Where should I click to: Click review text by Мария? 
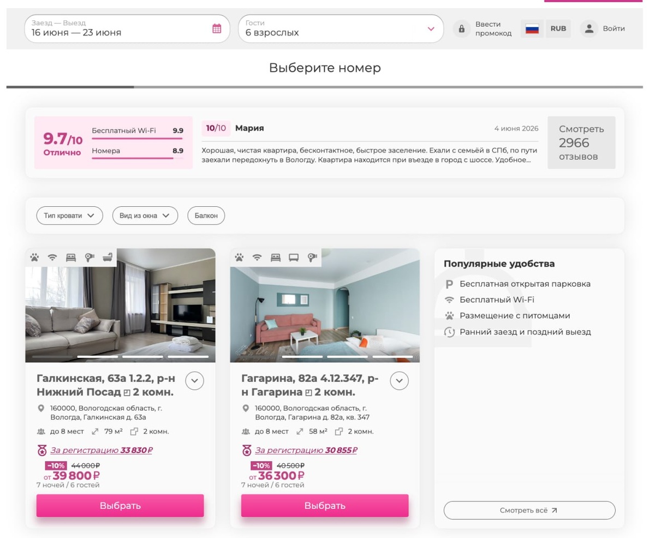(370, 155)
